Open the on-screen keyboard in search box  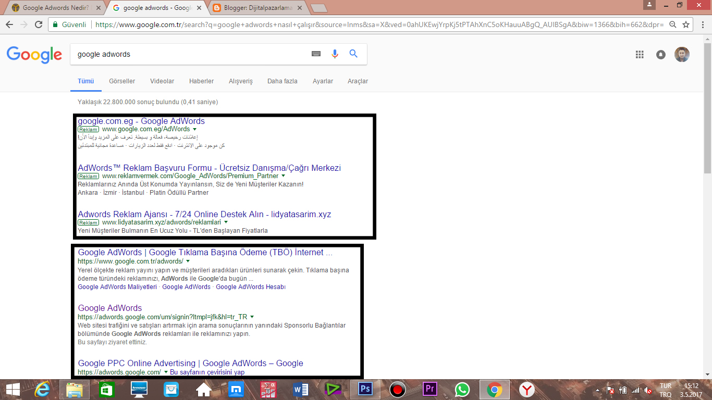[x=316, y=54]
